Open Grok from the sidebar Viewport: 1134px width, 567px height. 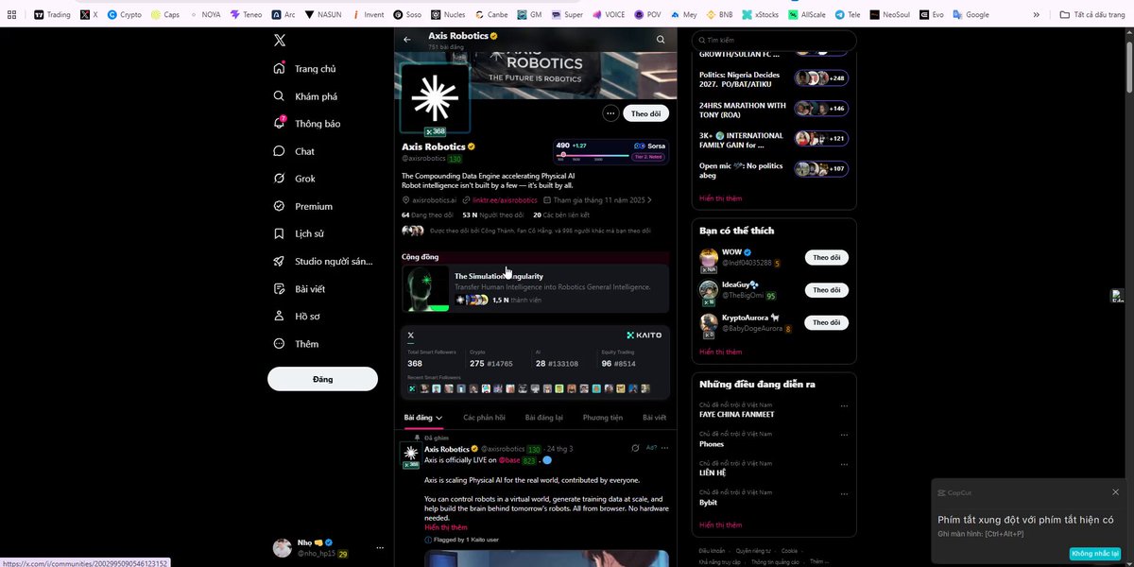pyautogui.click(x=294, y=179)
